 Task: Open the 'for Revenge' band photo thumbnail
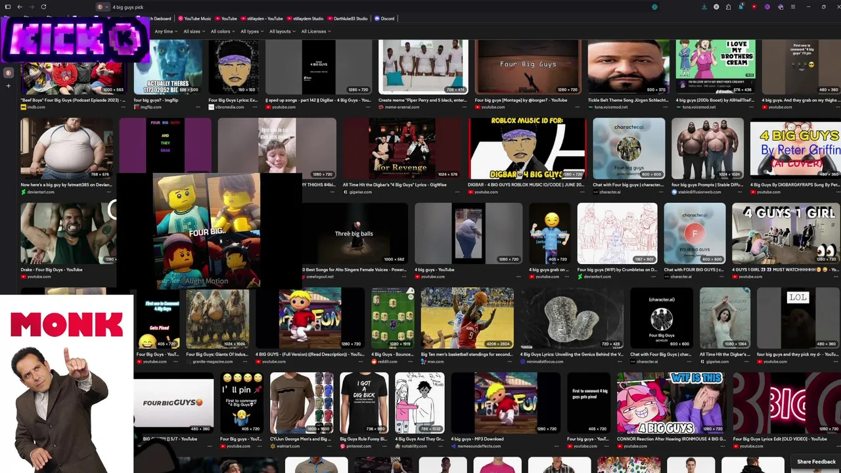(402, 148)
